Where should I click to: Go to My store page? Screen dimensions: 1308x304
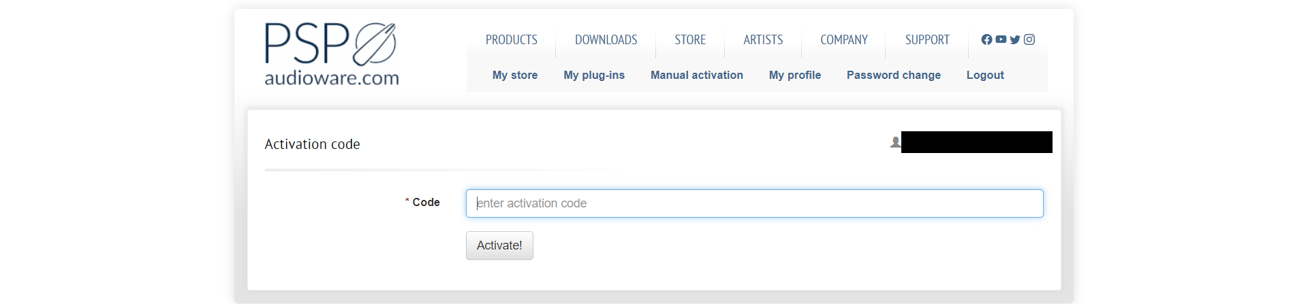point(515,75)
